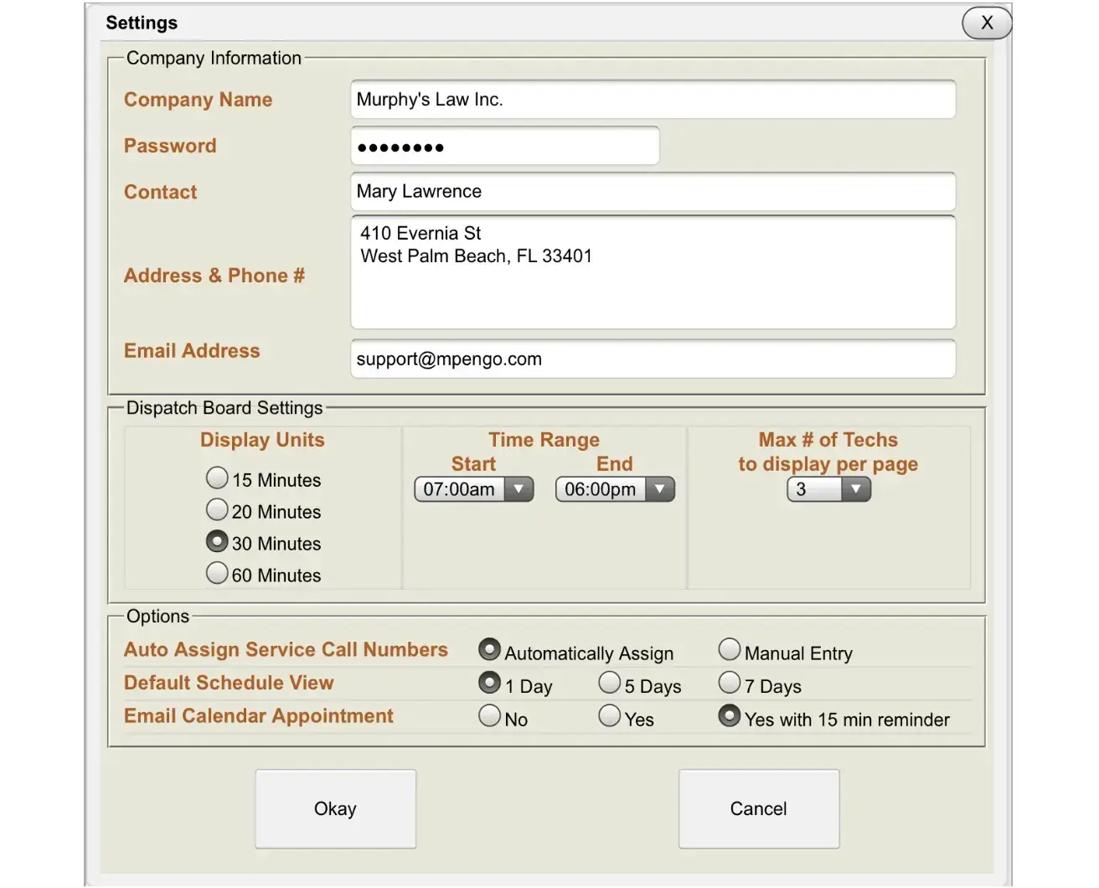This screenshot has height=888, width=1099.
Task: Expand the Max # of Techs dropdown
Action: [x=828, y=489]
